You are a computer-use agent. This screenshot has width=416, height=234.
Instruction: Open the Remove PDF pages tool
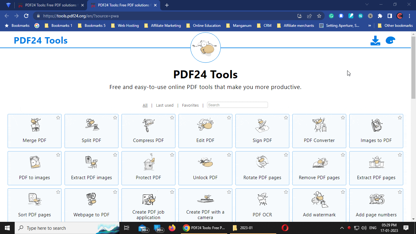coord(319,168)
